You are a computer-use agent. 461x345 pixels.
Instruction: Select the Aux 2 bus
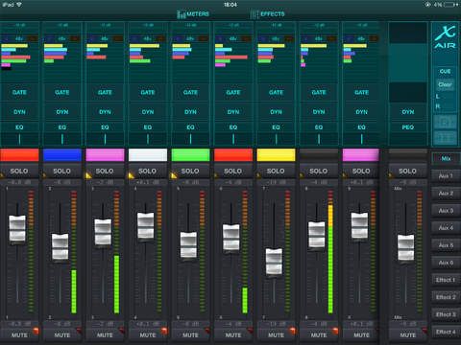click(x=446, y=194)
